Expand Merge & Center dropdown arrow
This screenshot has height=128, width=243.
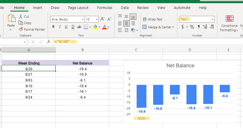pos(173,27)
